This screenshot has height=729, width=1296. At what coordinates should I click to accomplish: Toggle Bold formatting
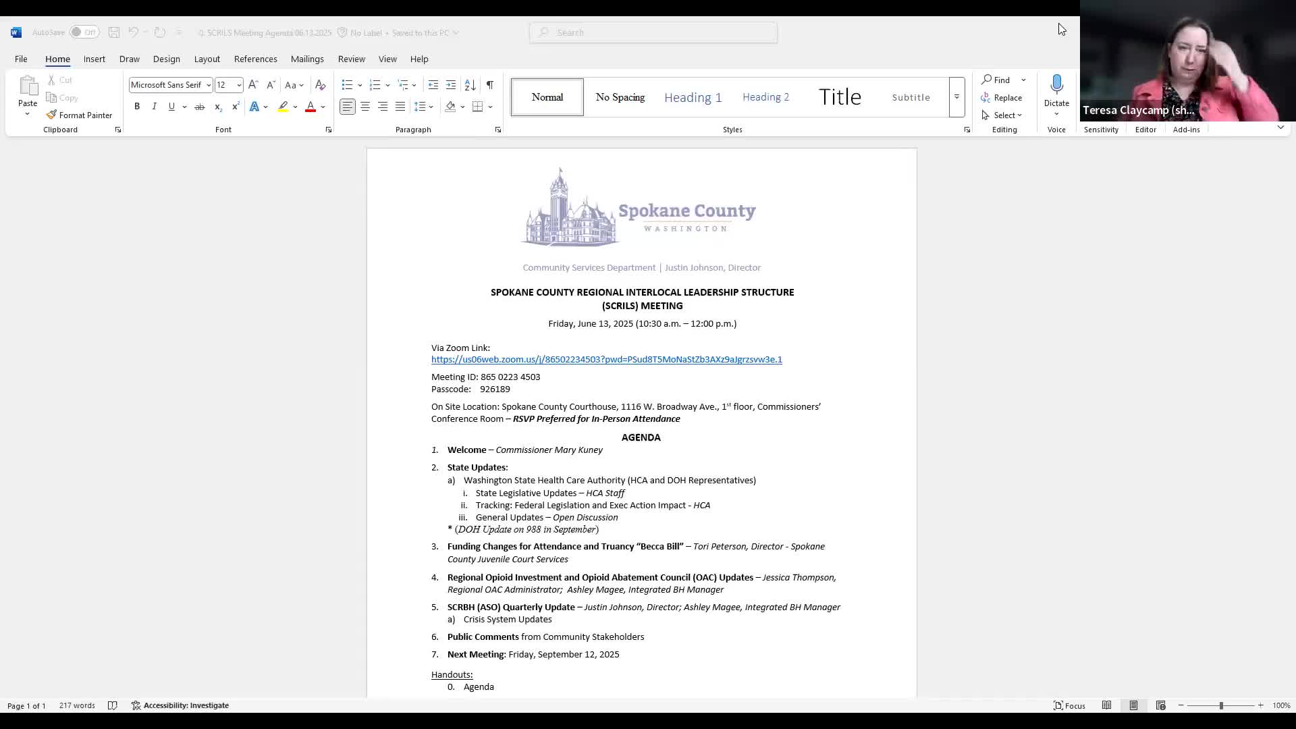coord(137,107)
